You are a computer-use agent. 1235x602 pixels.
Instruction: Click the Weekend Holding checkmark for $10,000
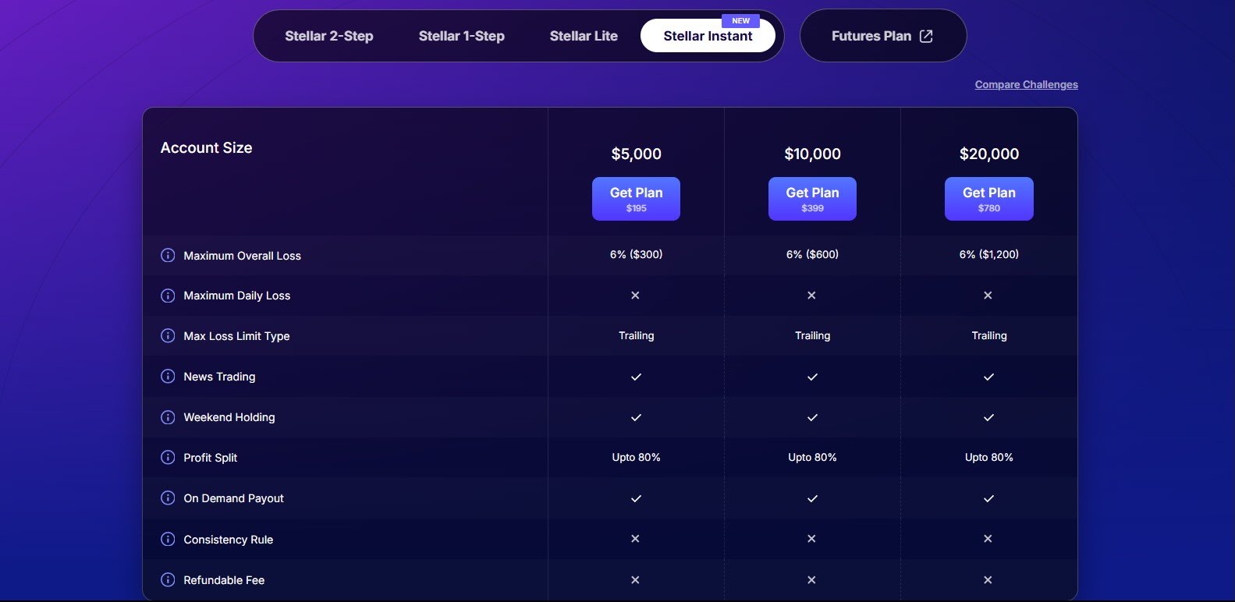pos(812,417)
